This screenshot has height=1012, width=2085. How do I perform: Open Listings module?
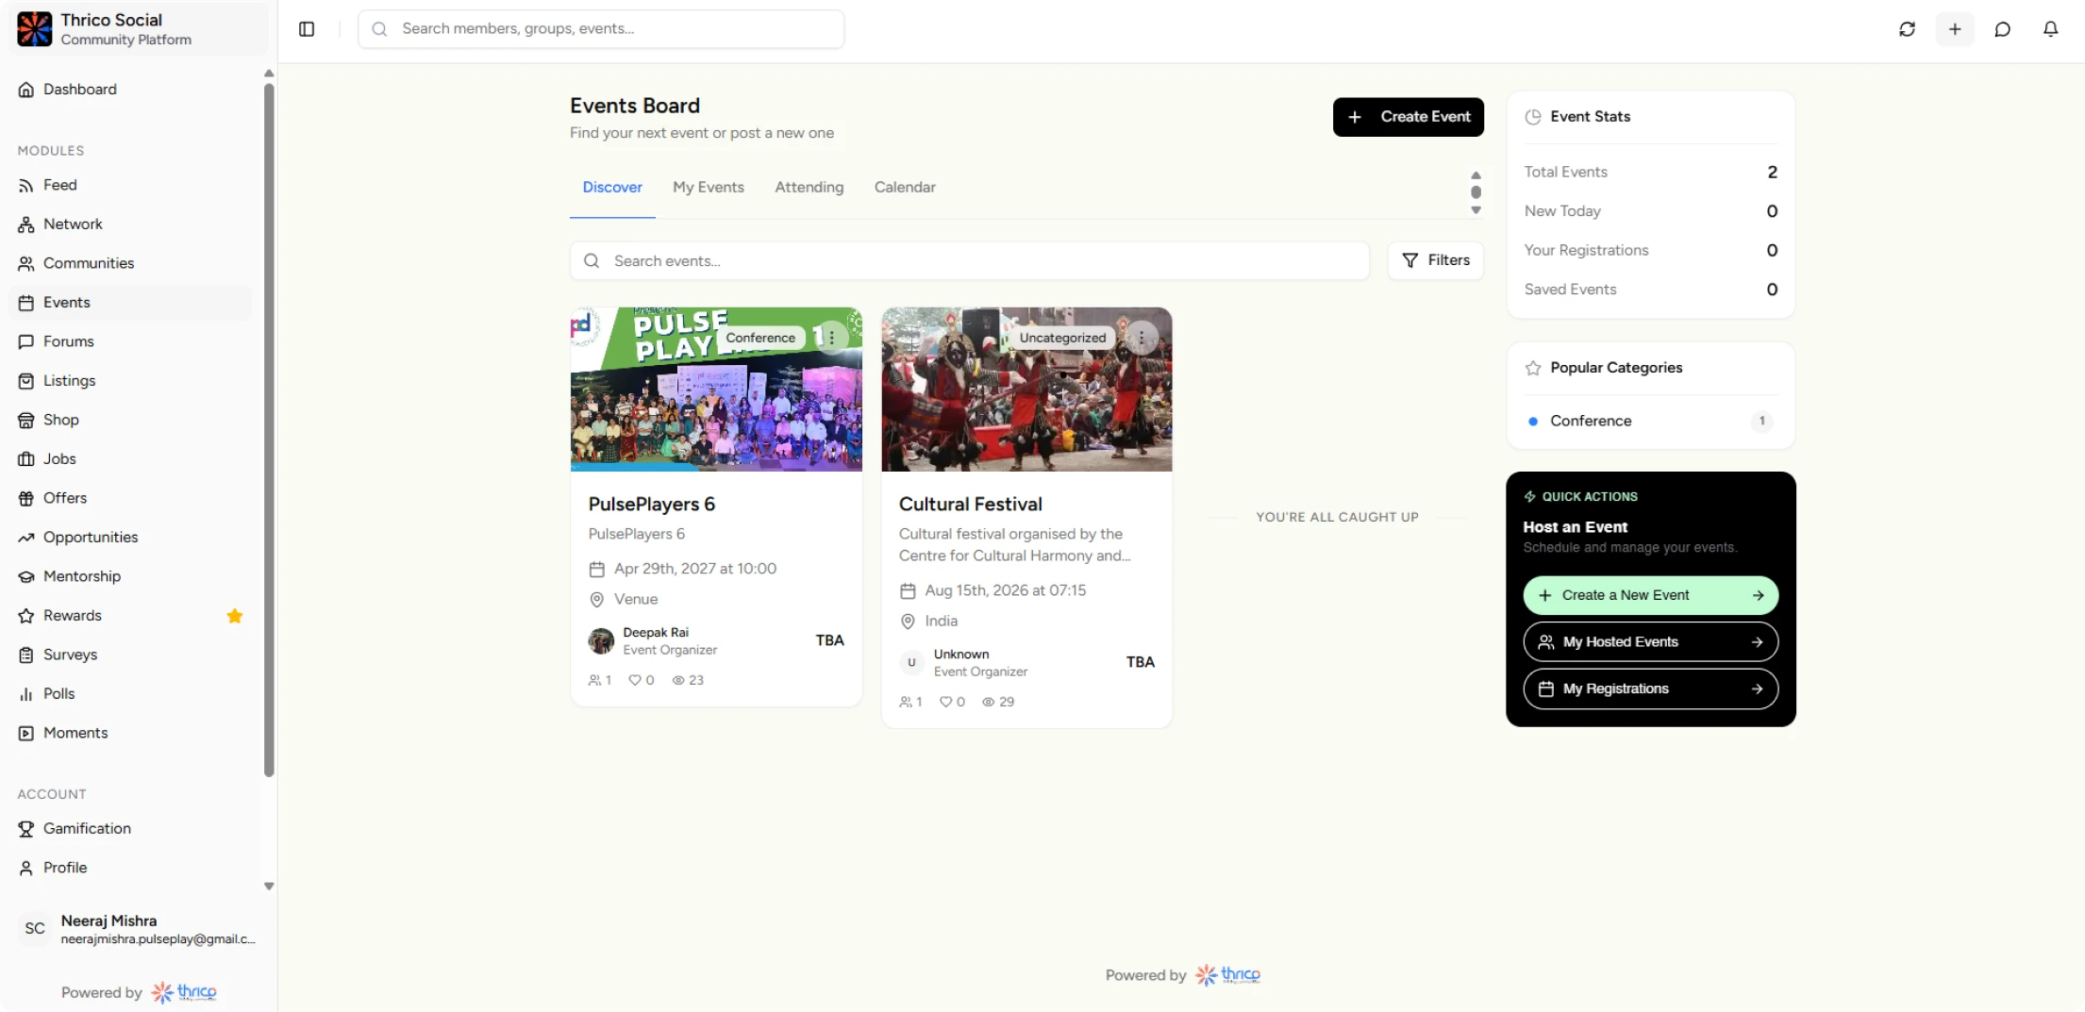coord(132,381)
